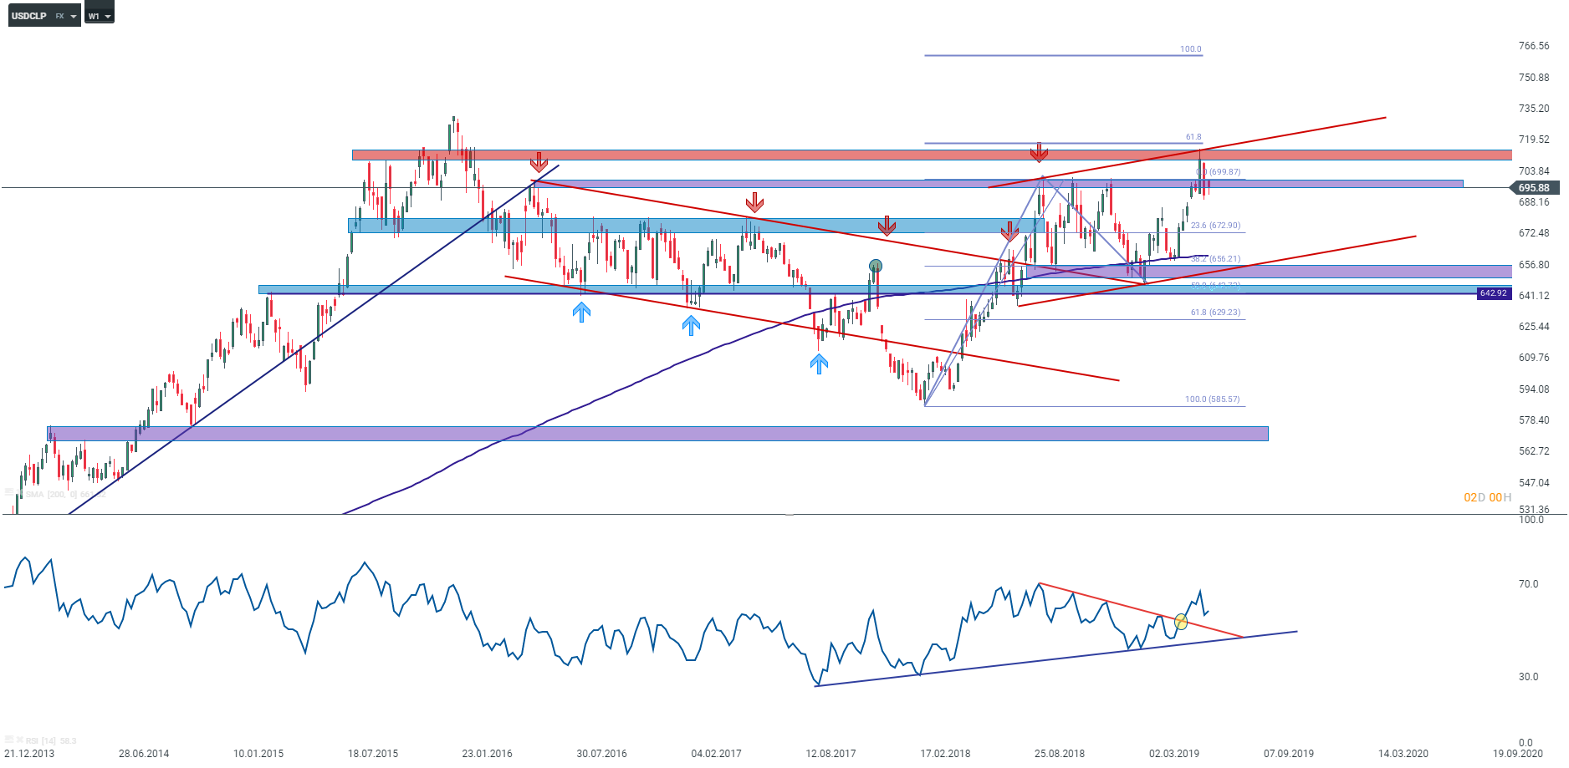
Task: Click the date label 02.03.2019
Action: point(1174,754)
